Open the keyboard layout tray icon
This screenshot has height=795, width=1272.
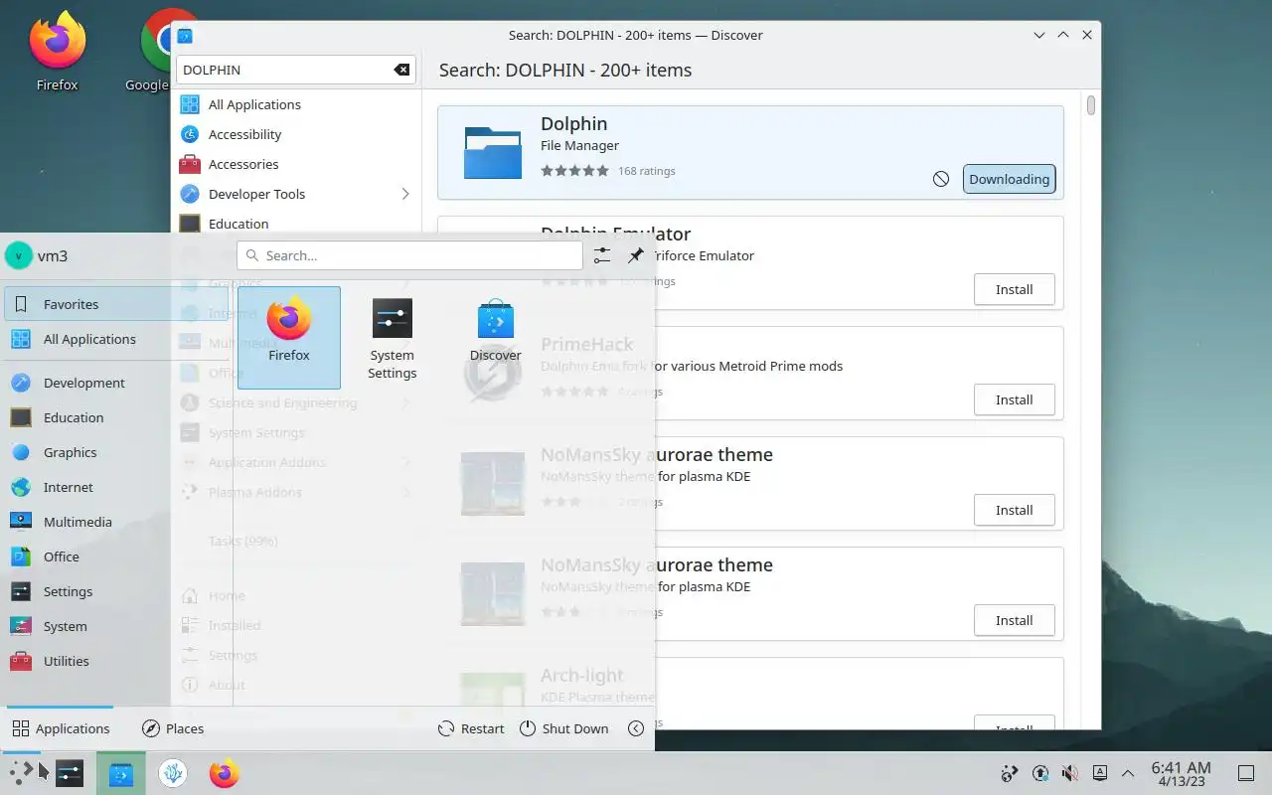pyautogui.click(x=1099, y=773)
